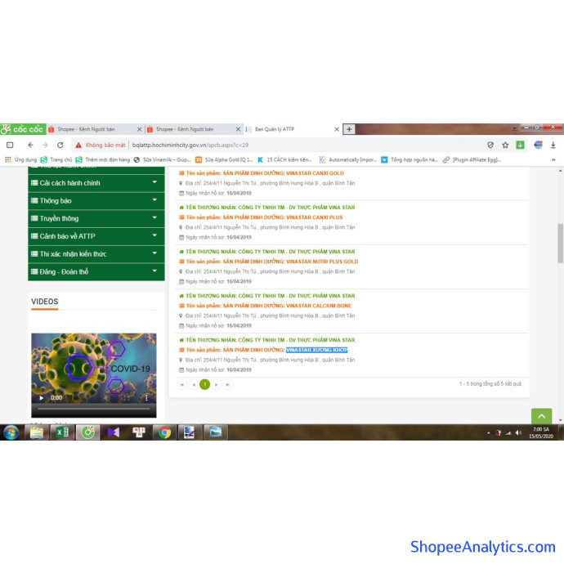Expand the Cảnh báo về ATTP menu
The width and height of the screenshot is (564, 564).
96,236
